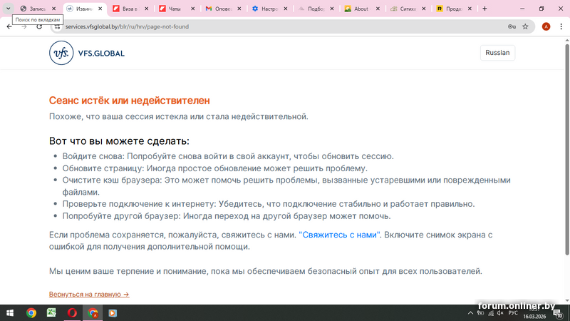
Task: Show hidden system tray icons
Action: coord(470,313)
